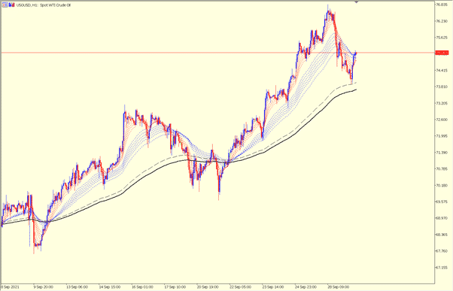Click the 24 Sep 23:00 time label
453x291 pixels.
pos(306,287)
